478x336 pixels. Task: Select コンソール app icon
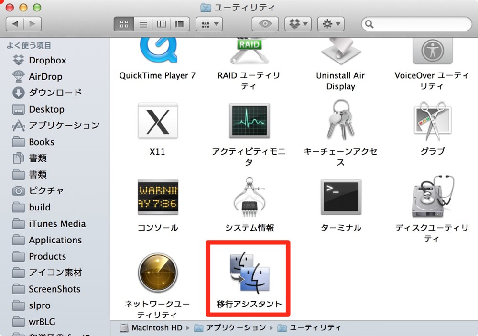pyautogui.click(x=158, y=197)
